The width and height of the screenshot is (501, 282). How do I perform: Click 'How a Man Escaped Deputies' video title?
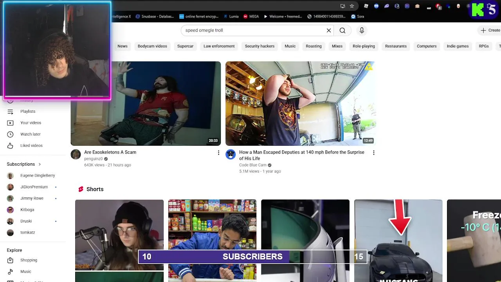(x=302, y=155)
